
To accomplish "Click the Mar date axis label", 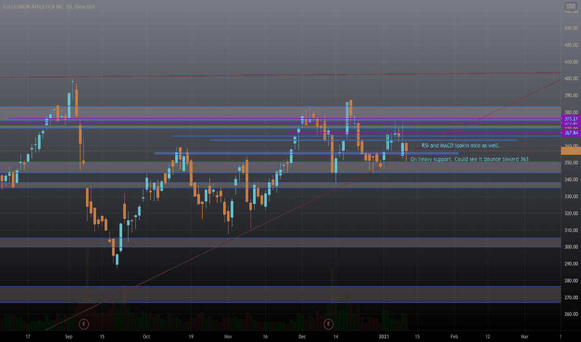I will click(x=524, y=337).
